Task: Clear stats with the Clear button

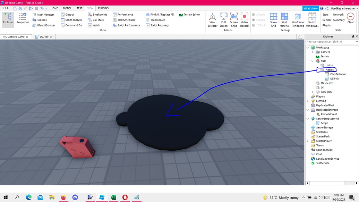Action: (x=350, y=18)
